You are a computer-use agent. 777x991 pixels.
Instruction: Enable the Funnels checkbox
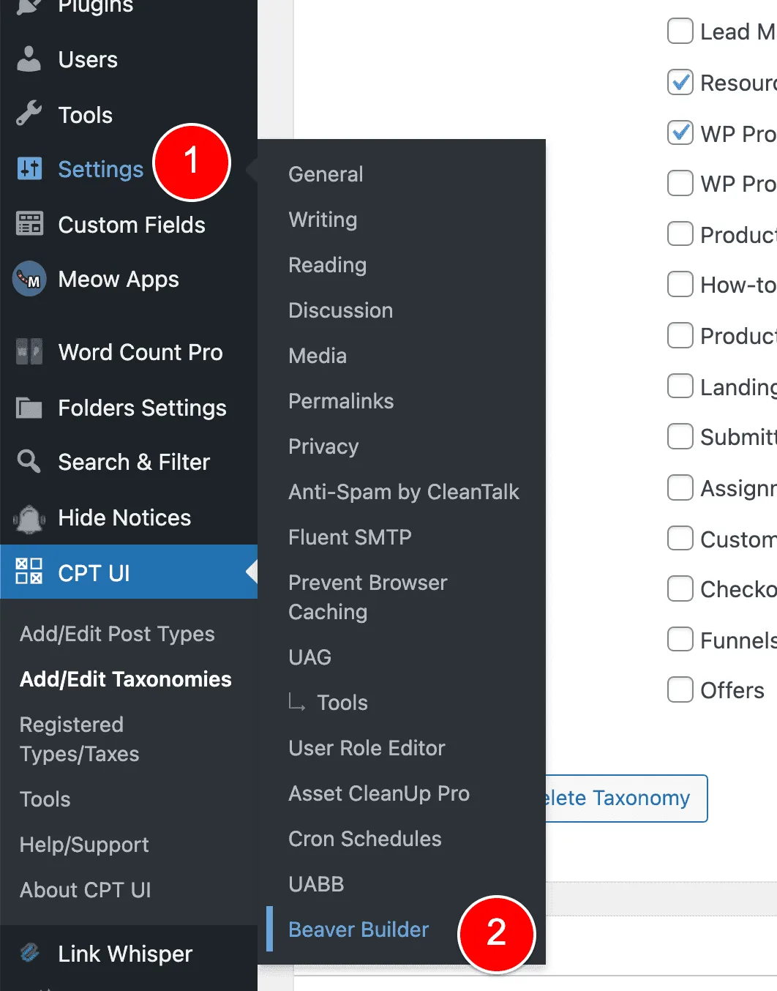click(680, 639)
